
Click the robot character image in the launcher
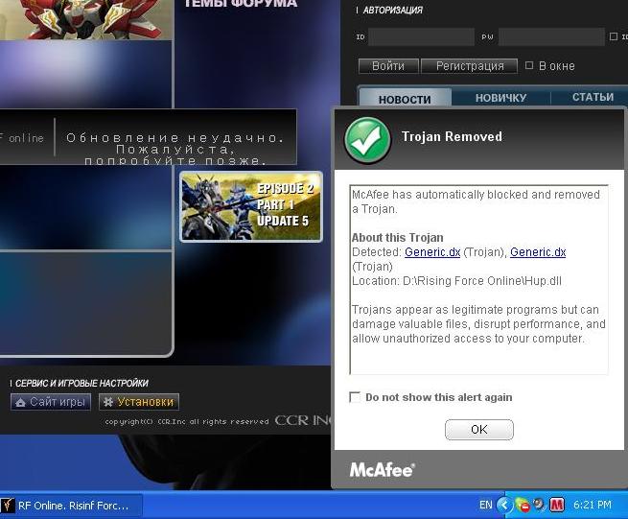coord(86,19)
